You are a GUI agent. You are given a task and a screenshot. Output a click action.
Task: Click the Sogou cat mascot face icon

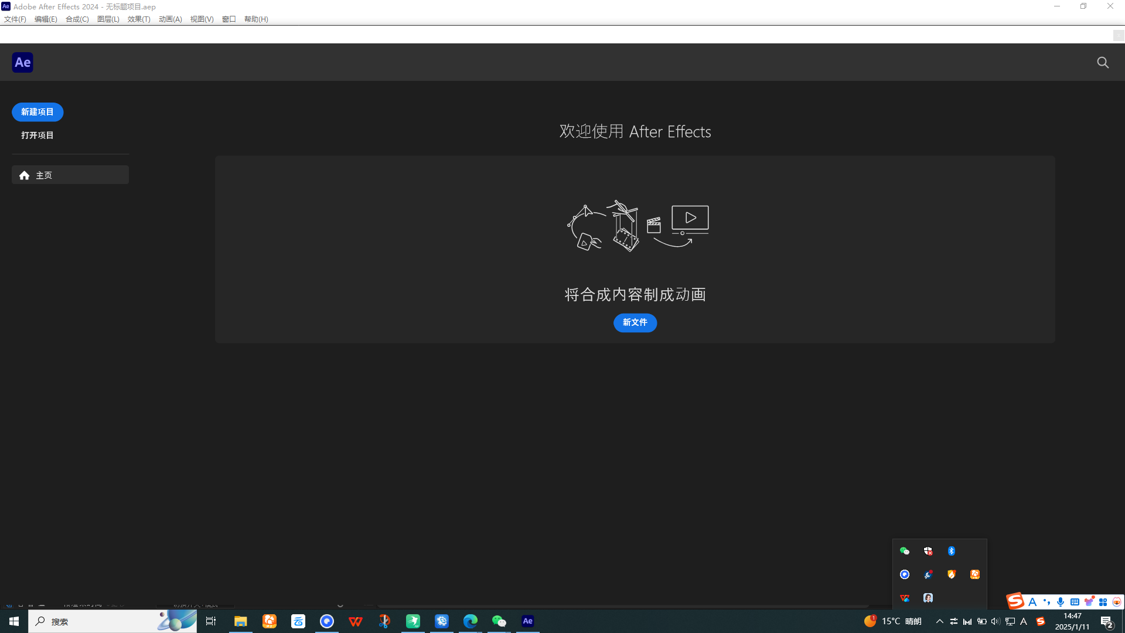(x=1117, y=602)
